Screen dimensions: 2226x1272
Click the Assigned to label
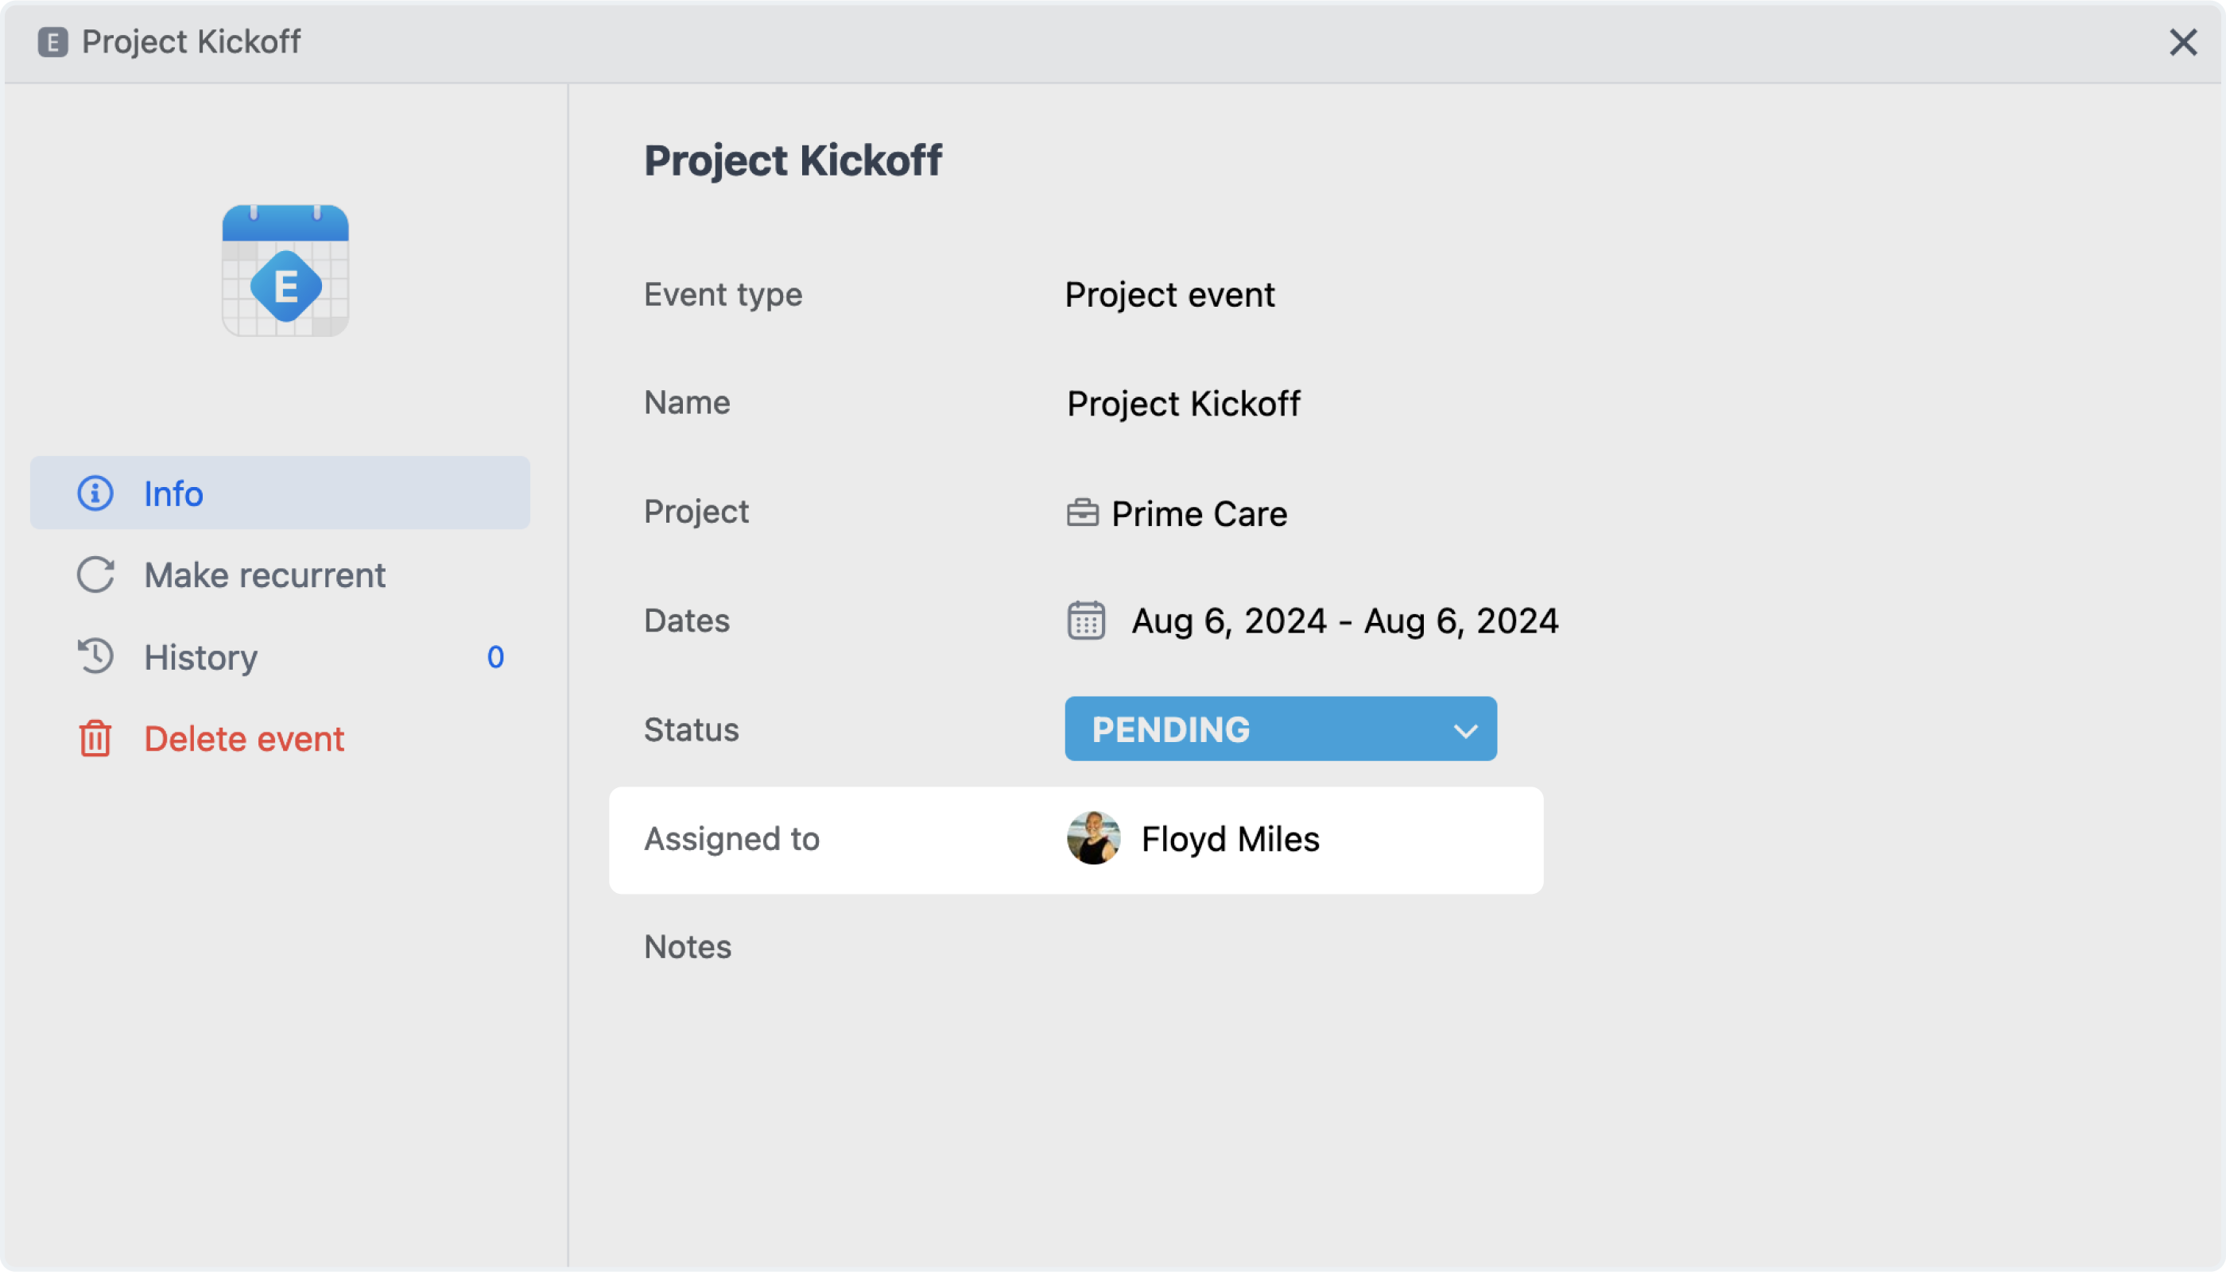pyautogui.click(x=731, y=839)
